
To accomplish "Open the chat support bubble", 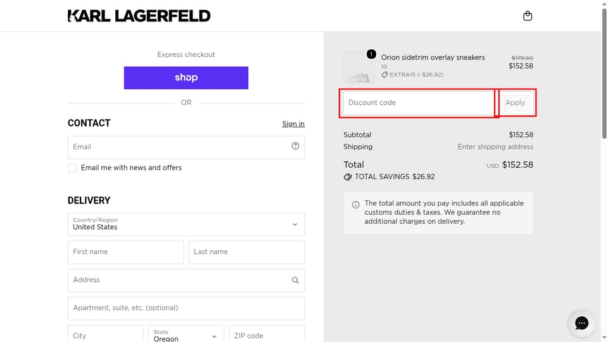I will [x=581, y=323].
